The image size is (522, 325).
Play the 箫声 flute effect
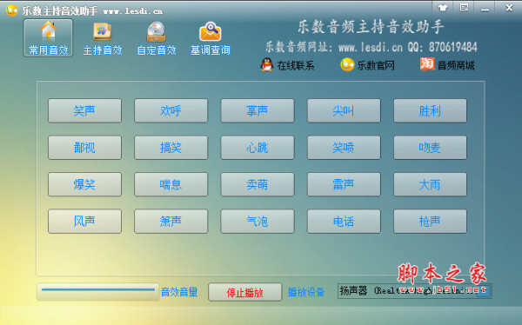click(x=171, y=222)
